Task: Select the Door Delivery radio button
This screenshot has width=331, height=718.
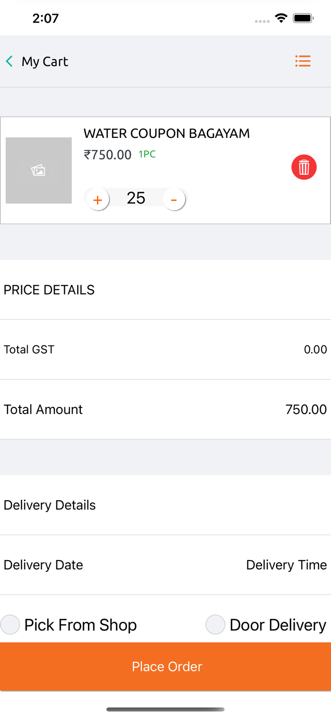Action: pyautogui.click(x=215, y=625)
